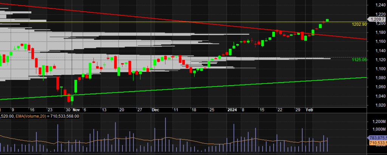Click the orange 710,533 EMA value tag
Image resolution: width=387 pixels, height=155 pixels.
click(x=377, y=143)
